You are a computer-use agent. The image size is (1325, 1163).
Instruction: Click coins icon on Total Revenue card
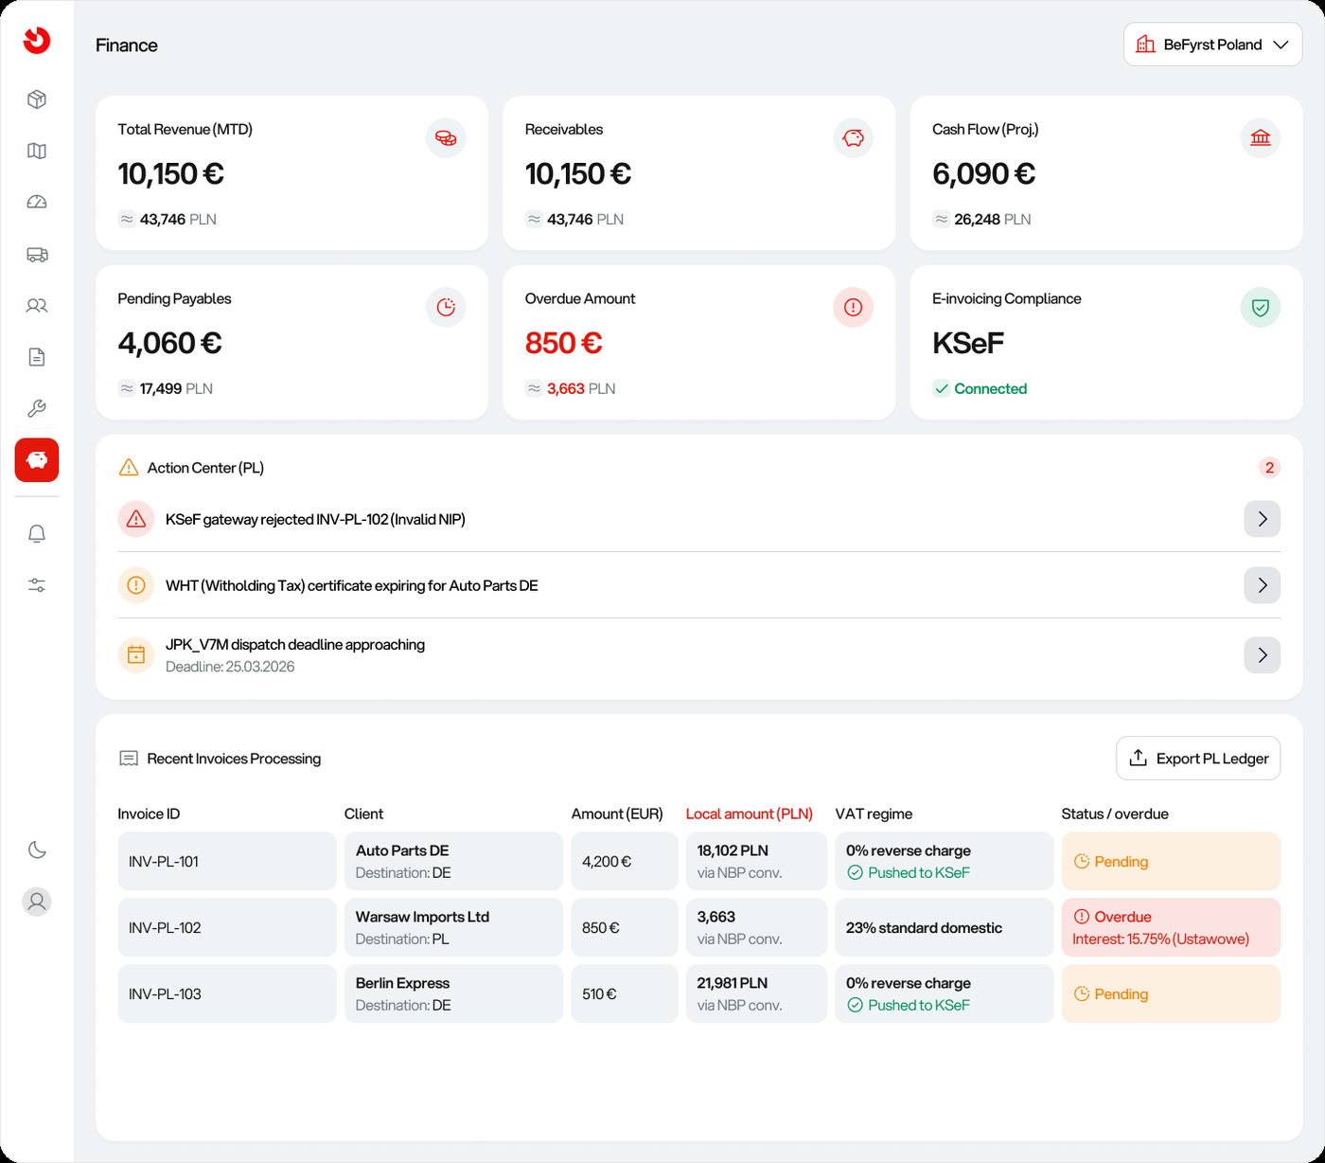pos(446,138)
